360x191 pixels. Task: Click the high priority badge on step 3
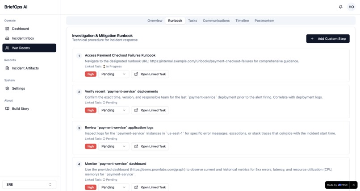(91, 146)
